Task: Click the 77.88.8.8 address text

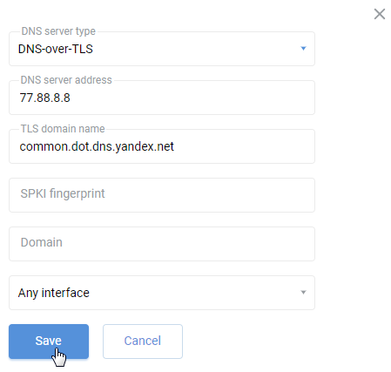Action: click(45, 98)
